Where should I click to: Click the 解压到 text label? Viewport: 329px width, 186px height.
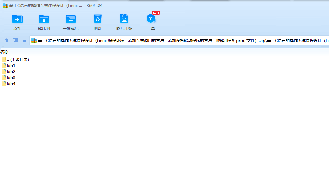pyautogui.click(x=44, y=29)
